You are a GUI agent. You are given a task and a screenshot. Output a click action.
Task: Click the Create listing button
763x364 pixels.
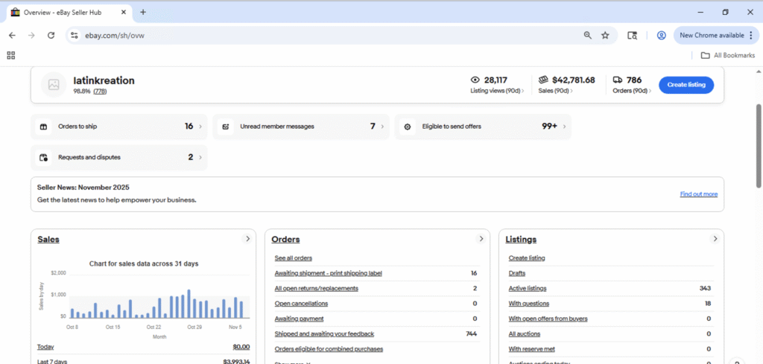point(686,85)
